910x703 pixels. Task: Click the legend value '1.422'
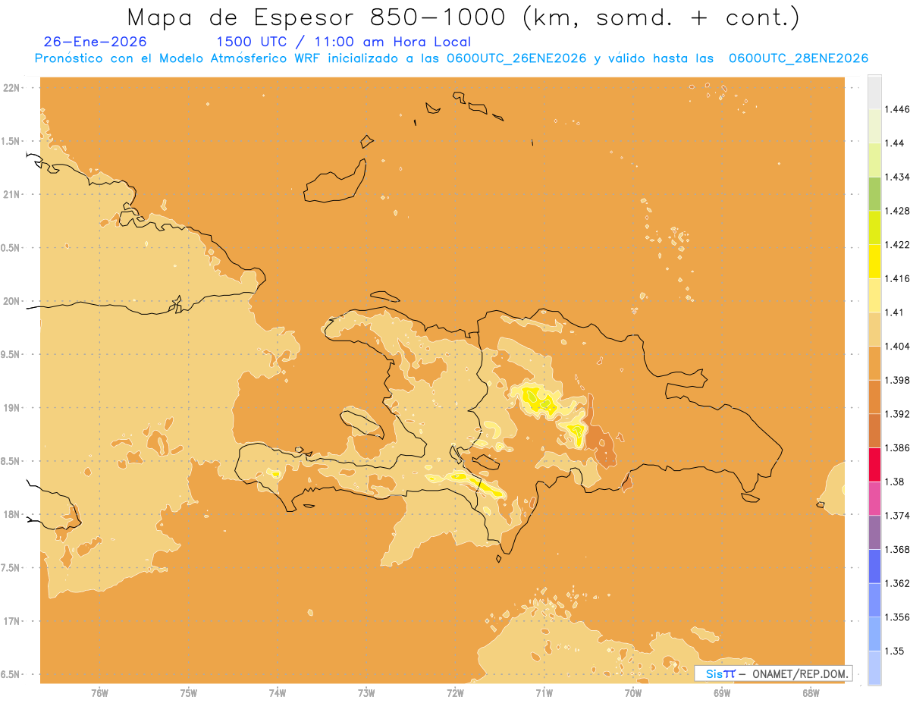(896, 244)
